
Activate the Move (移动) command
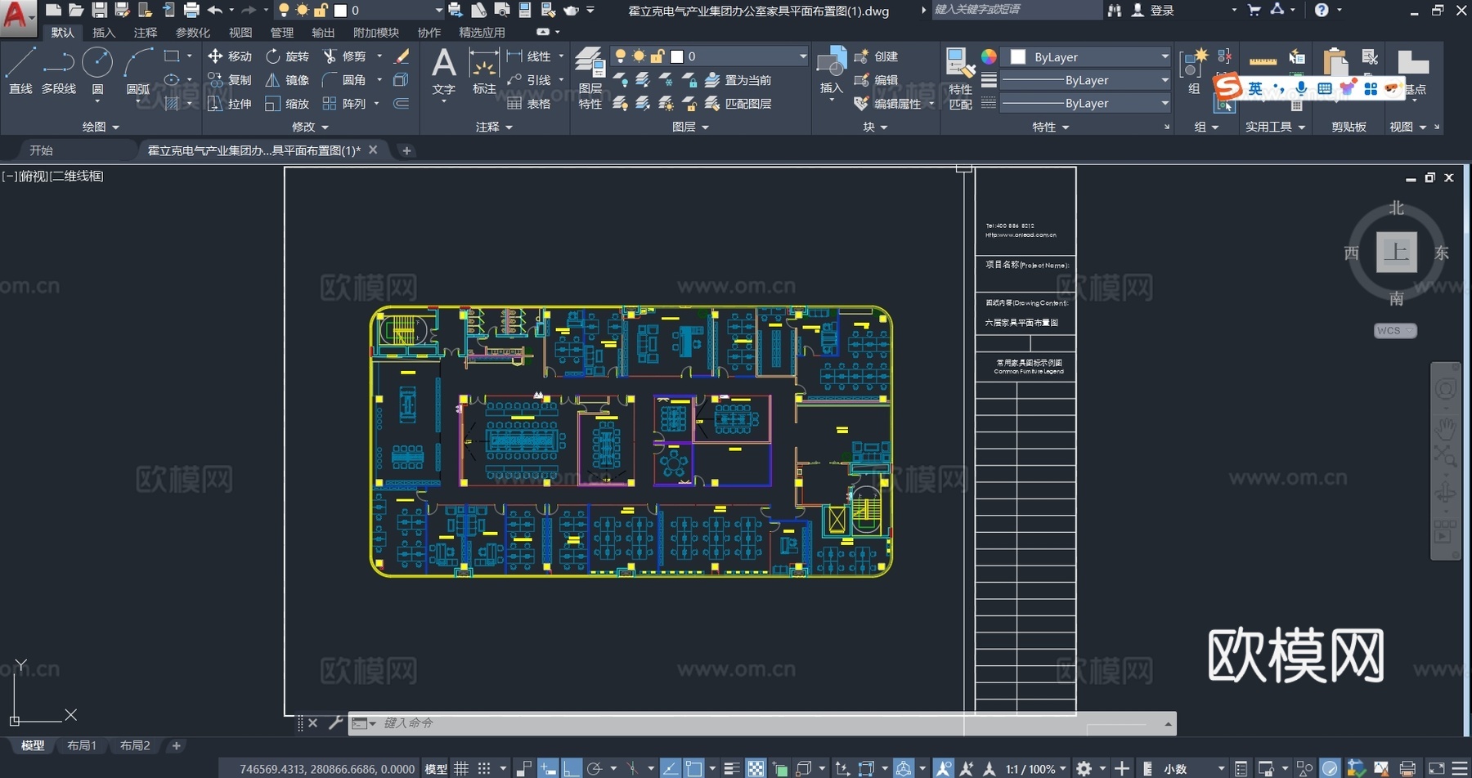[230, 56]
